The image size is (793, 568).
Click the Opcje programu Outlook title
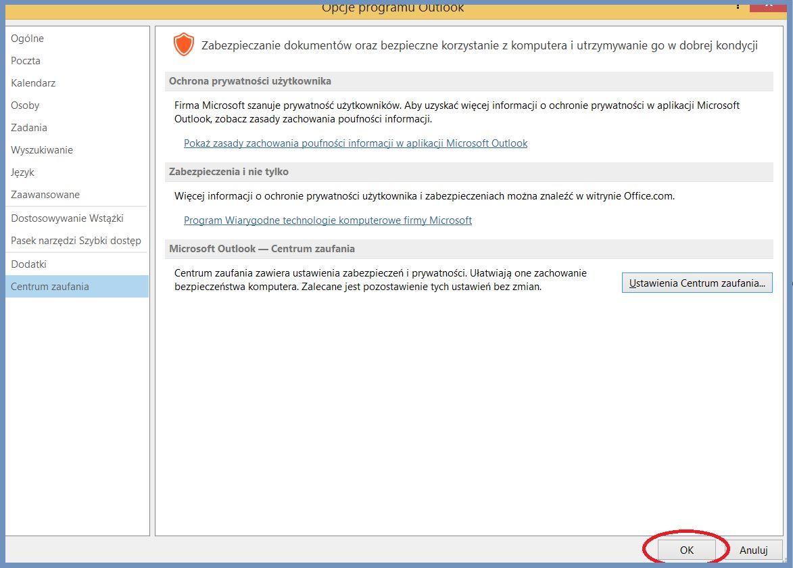tap(393, 7)
